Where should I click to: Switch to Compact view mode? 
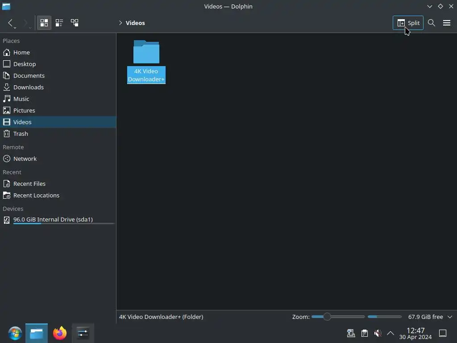tap(59, 23)
